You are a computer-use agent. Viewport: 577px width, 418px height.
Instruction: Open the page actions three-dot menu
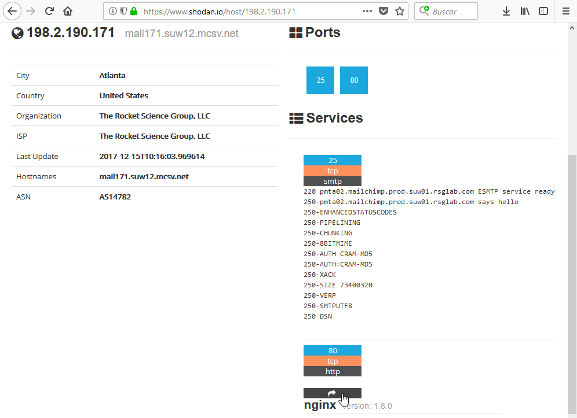367,11
